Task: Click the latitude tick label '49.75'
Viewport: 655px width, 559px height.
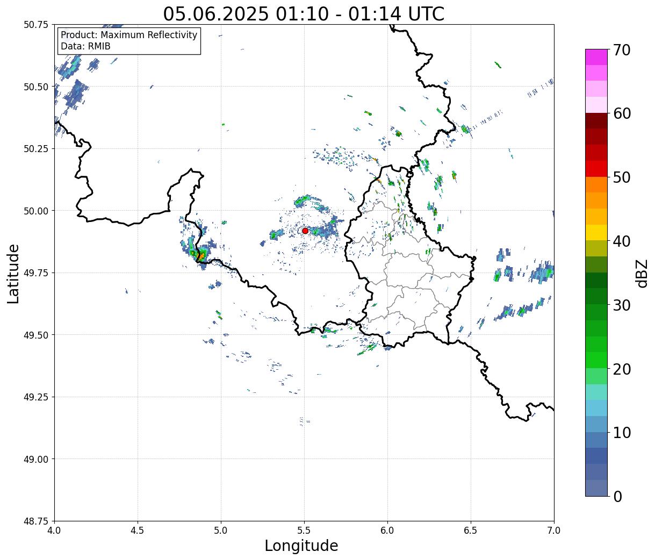Action: coord(36,273)
